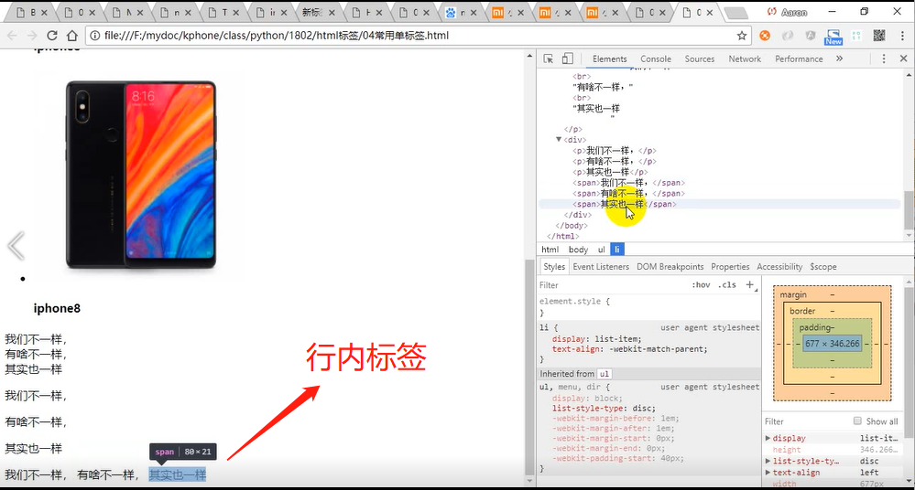Image resolution: width=915 pixels, height=490 pixels.
Task: Enable the Show all checkbox
Action: (x=857, y=421)
